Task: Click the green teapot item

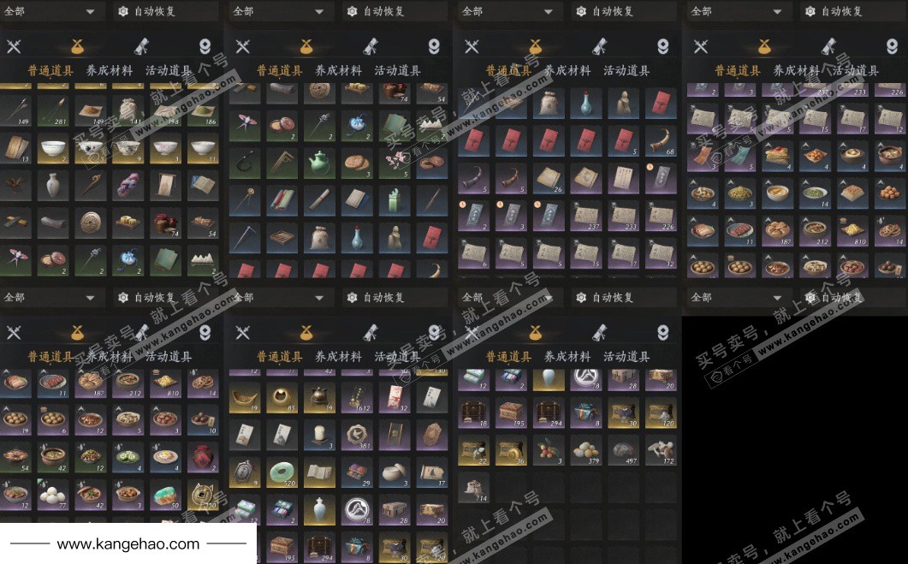Action: point(319,163)
